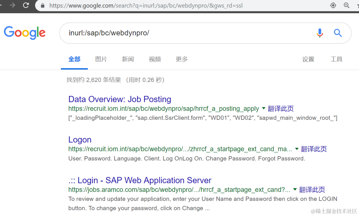
Task: Switch to the 视频 tab
Action: pos(155,59)
